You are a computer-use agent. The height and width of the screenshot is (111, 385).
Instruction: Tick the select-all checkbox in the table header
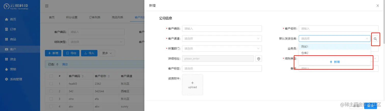[x=51, y=76]
